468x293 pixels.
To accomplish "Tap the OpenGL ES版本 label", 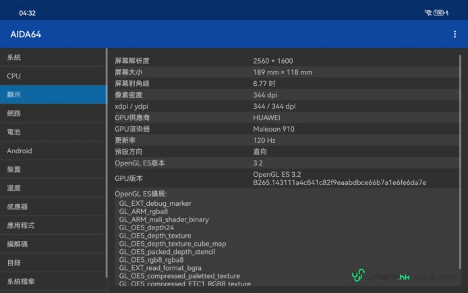I will pos(140,163).
